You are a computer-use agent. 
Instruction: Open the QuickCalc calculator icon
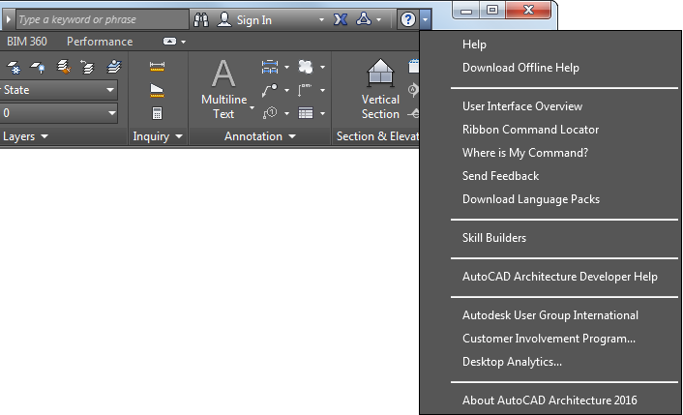(x=157, y=113)
